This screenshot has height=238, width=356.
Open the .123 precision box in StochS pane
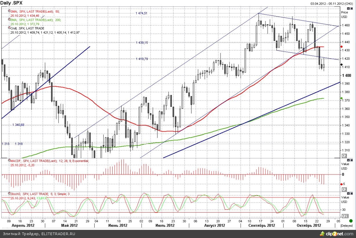coord(345,216)
